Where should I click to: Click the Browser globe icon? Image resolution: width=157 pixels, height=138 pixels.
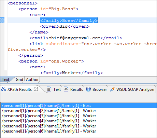point(88,89)
